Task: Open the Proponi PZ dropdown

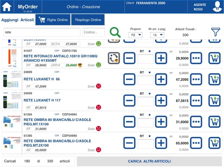Action: click(x=136, y=35)
